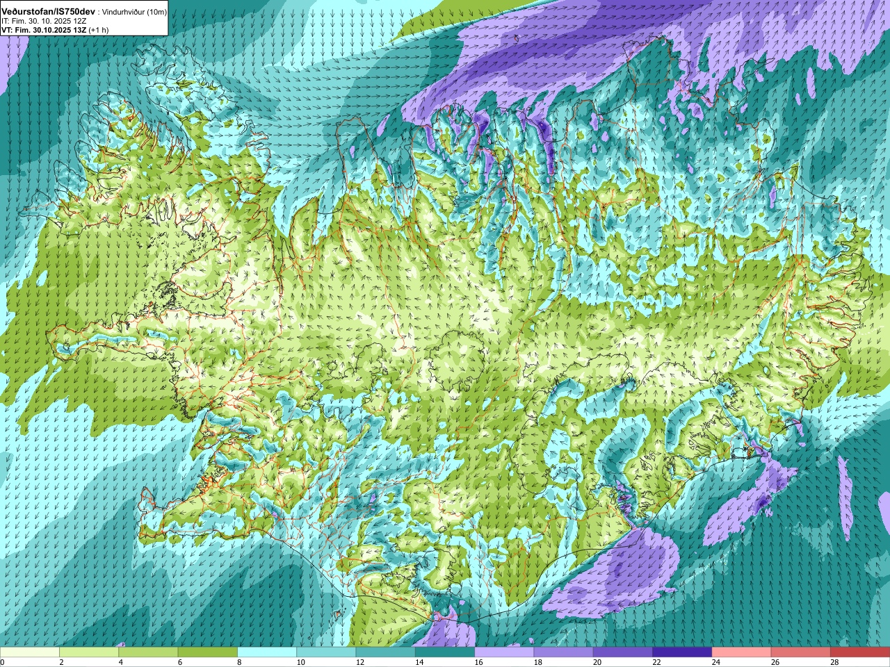The height and width of the screenshot is (667, 890).
Task: Click the legend scale label "26"
Action: tap(775, 662)
